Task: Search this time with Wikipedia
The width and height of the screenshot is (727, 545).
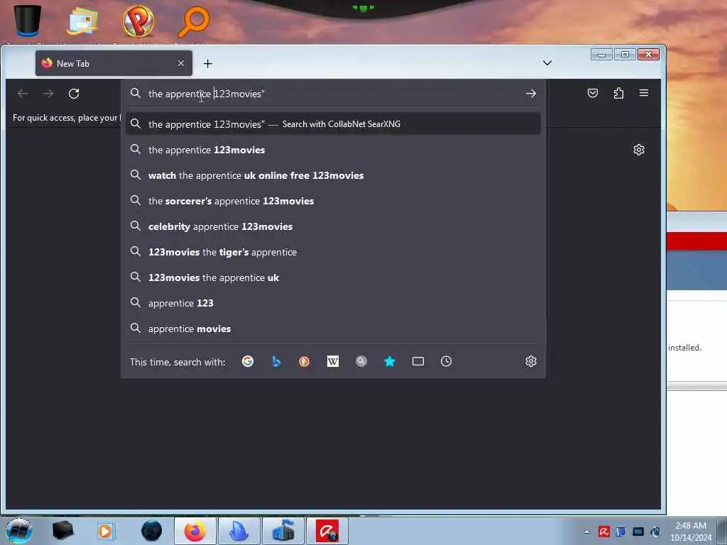Action: pyautogui.click(x=333, y=361)
